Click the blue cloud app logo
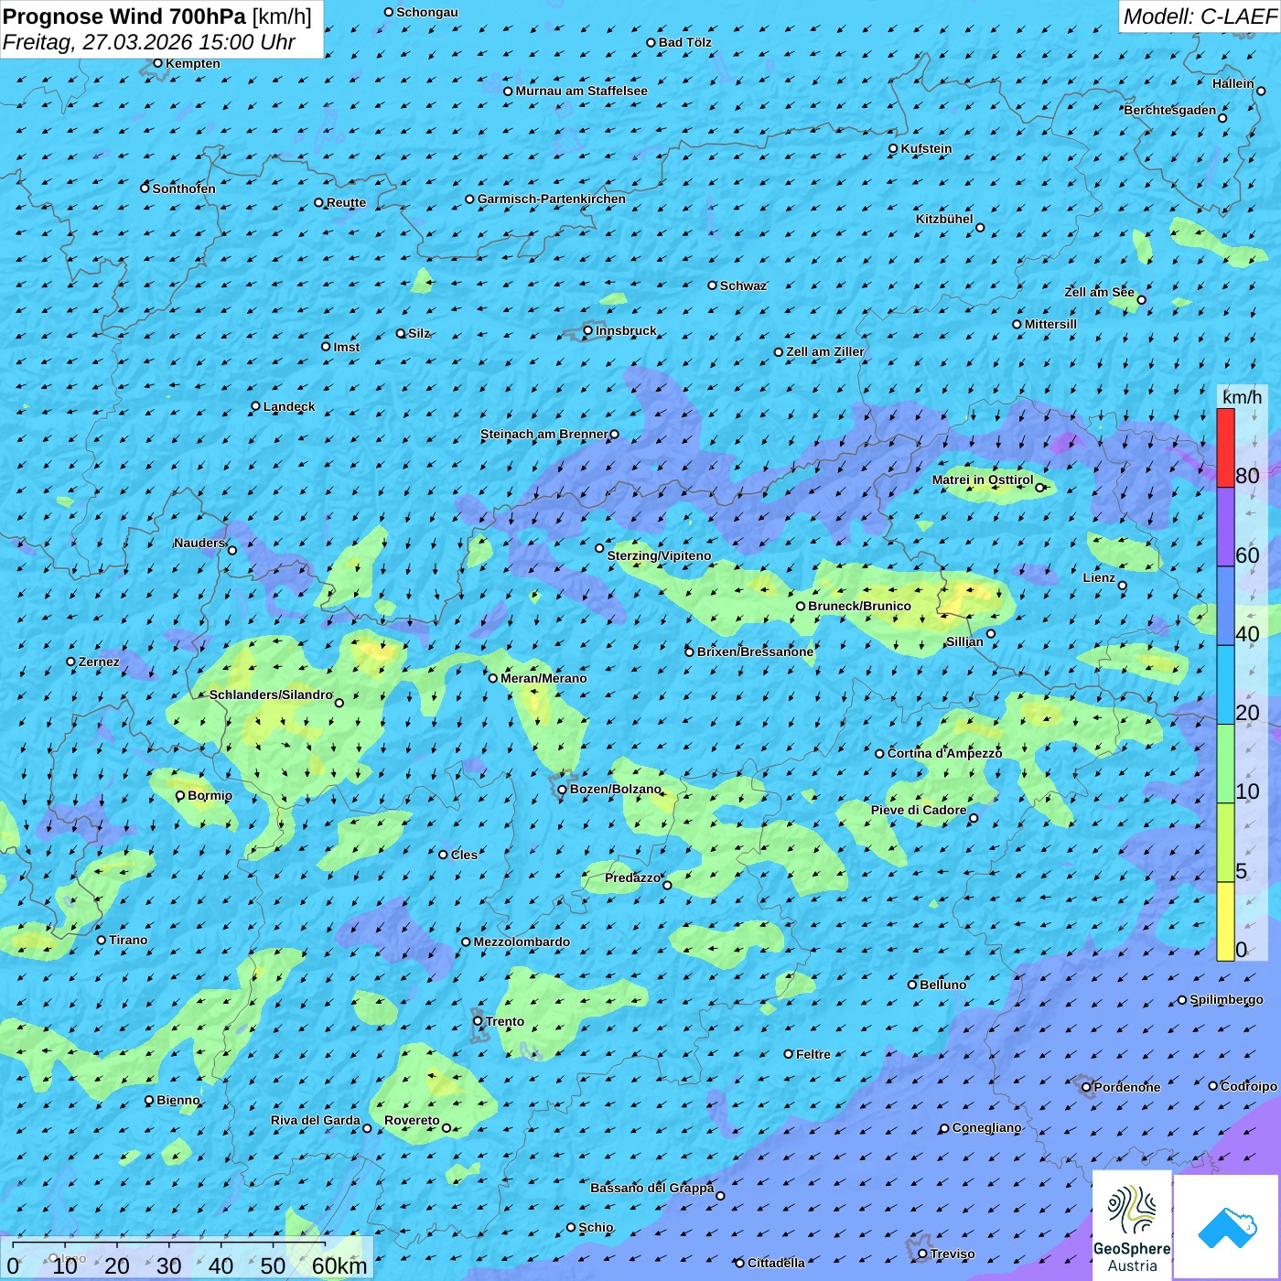1281x1281 pixels. 1227,1227
